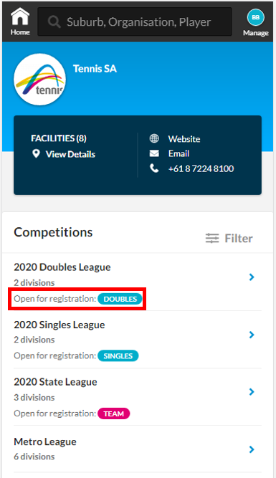
Task: Select the DOUBLES registration tag
Action: [120, 299]
